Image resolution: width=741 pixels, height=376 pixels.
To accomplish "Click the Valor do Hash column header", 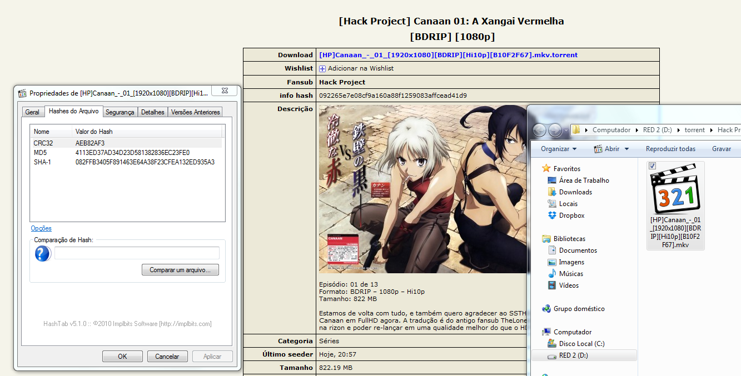I will point(147,132).
